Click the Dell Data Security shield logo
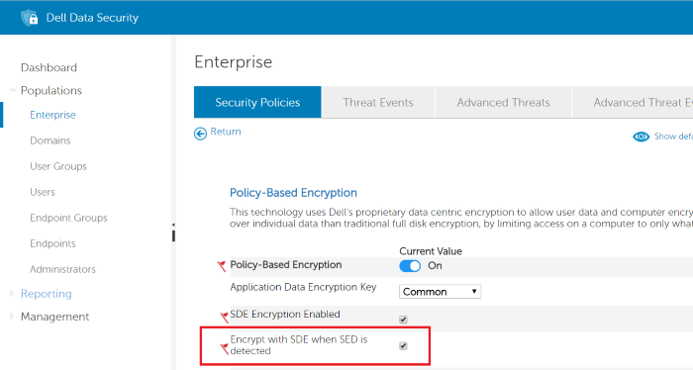The image size is (693, 370). tap(30, 18)
